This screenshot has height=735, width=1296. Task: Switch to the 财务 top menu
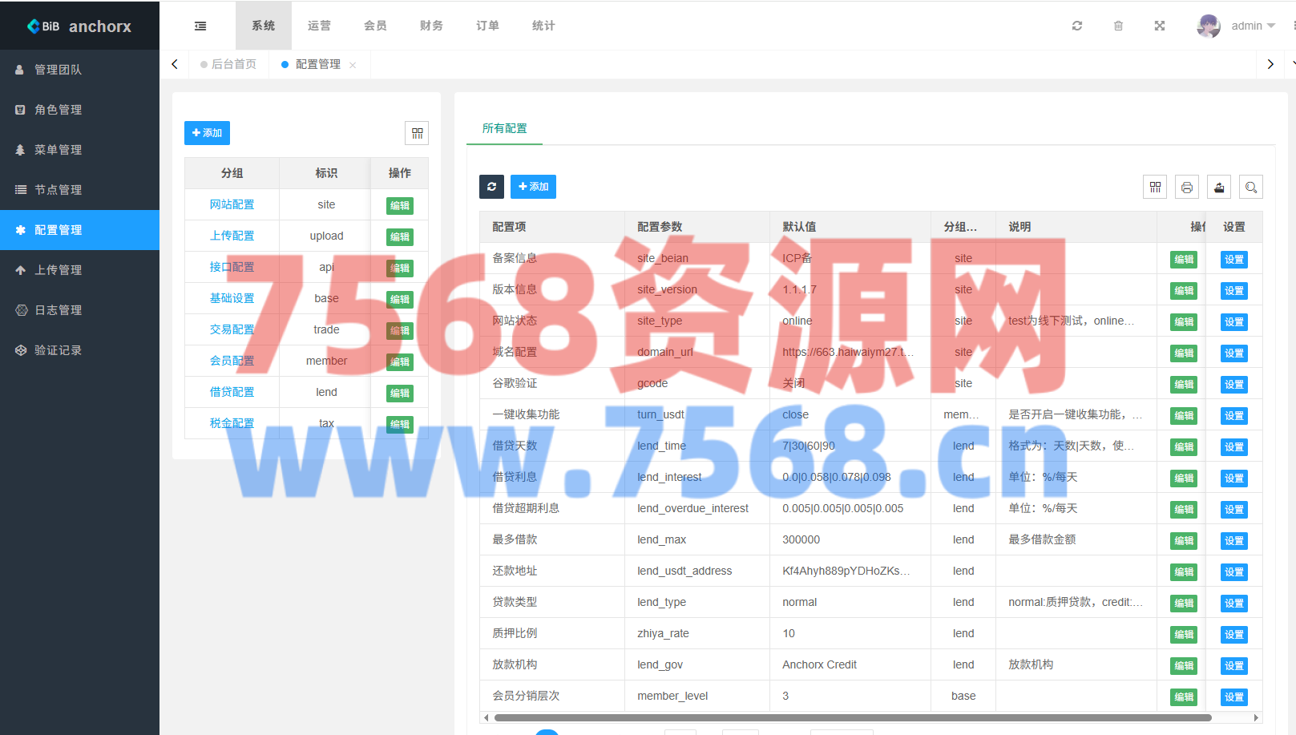point(431,26)
